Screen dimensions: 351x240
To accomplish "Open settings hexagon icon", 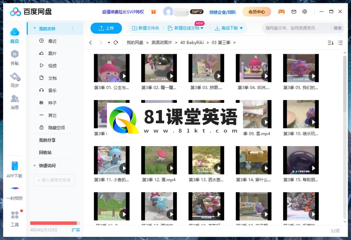I will pyautogui.click(x=305, y=12).
